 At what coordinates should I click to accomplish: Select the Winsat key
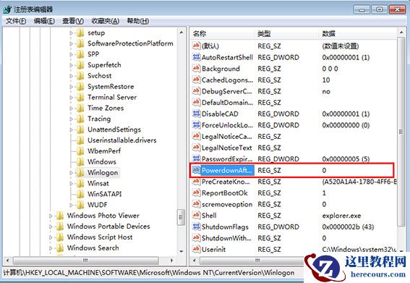tap(98, 183)
